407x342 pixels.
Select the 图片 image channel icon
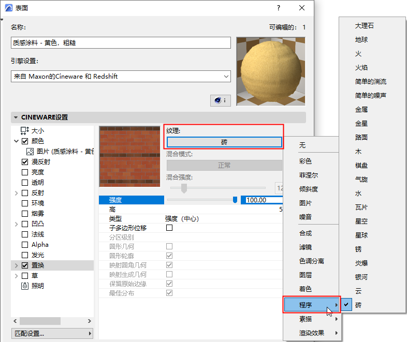point(30,152)
